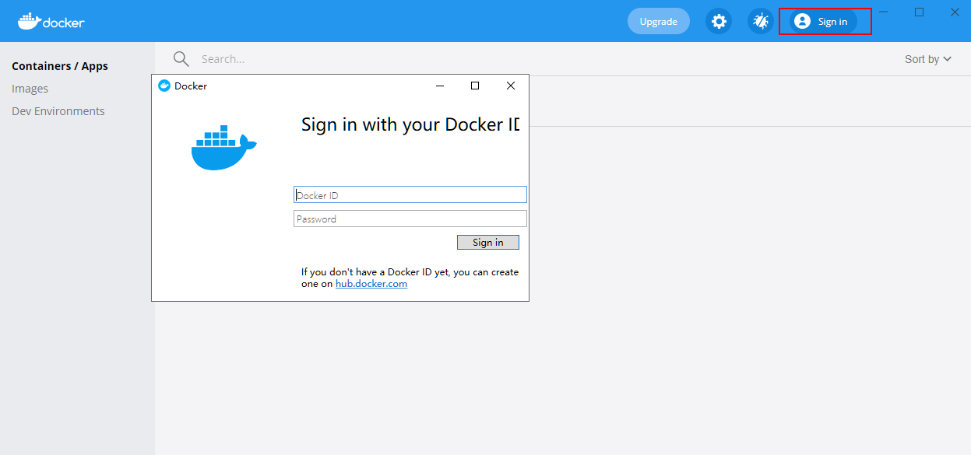Screen dimensions: 971x455
Task: Open the Sort by dropdown
Action: tap(928, 59)
